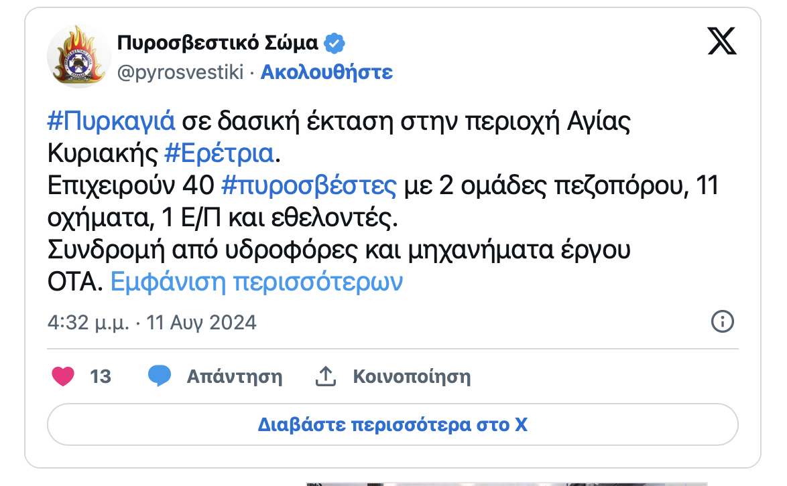Open the @pyrosvestiki handle
787x486 pixels.
tap(180, 72)
